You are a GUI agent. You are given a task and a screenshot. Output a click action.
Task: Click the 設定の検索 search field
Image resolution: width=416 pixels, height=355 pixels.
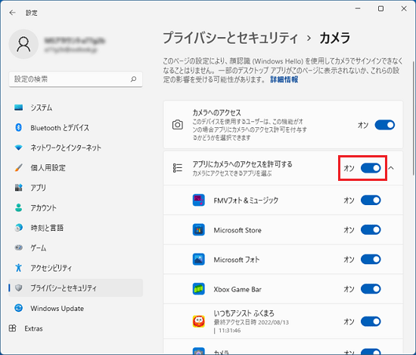point(76,79)
